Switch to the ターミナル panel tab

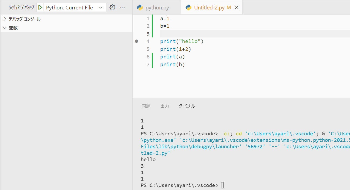click(187, 106)
